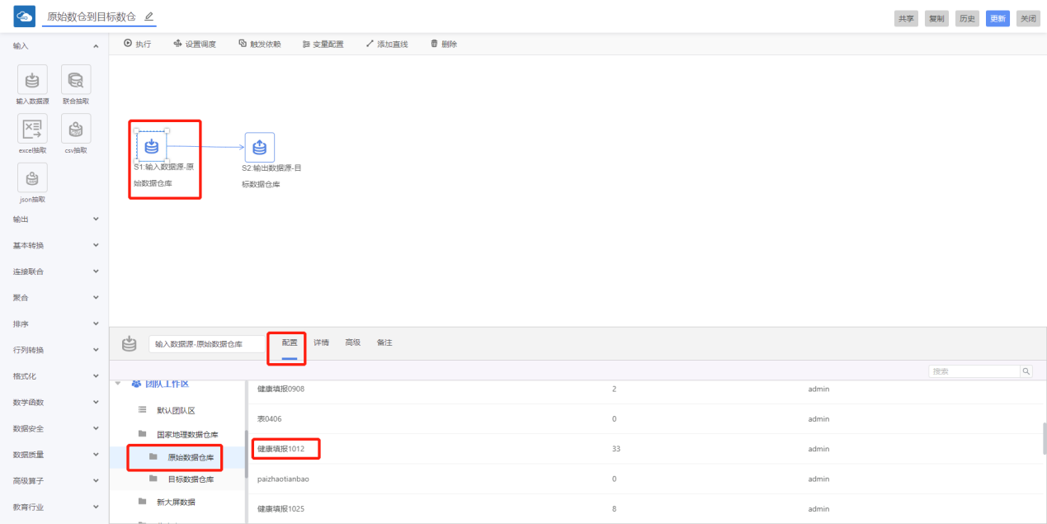This screenshot has height=524, width=1047.
Task: Open the 高级 tab
Action: [352, 342]
